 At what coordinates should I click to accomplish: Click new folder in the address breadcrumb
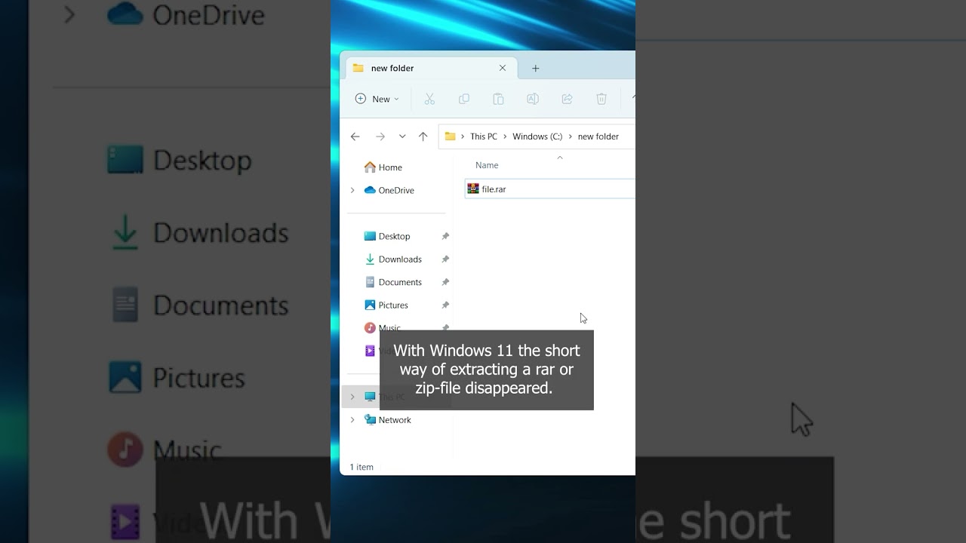[x=598, y=137]
